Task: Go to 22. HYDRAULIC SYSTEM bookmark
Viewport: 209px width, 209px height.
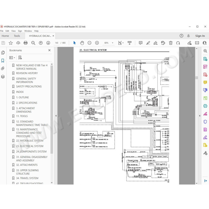Action: pyautogui.click(x=30, y=141)
